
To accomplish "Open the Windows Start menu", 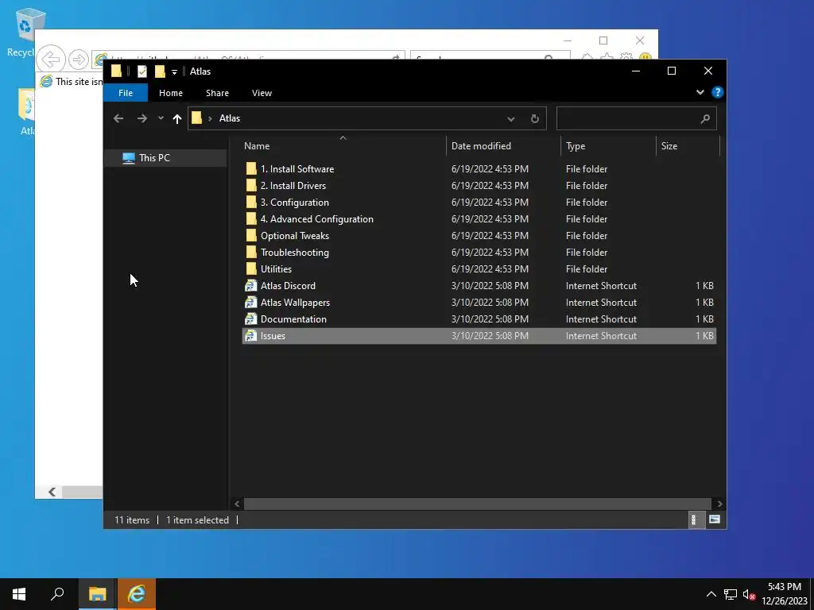I will 19,594.
